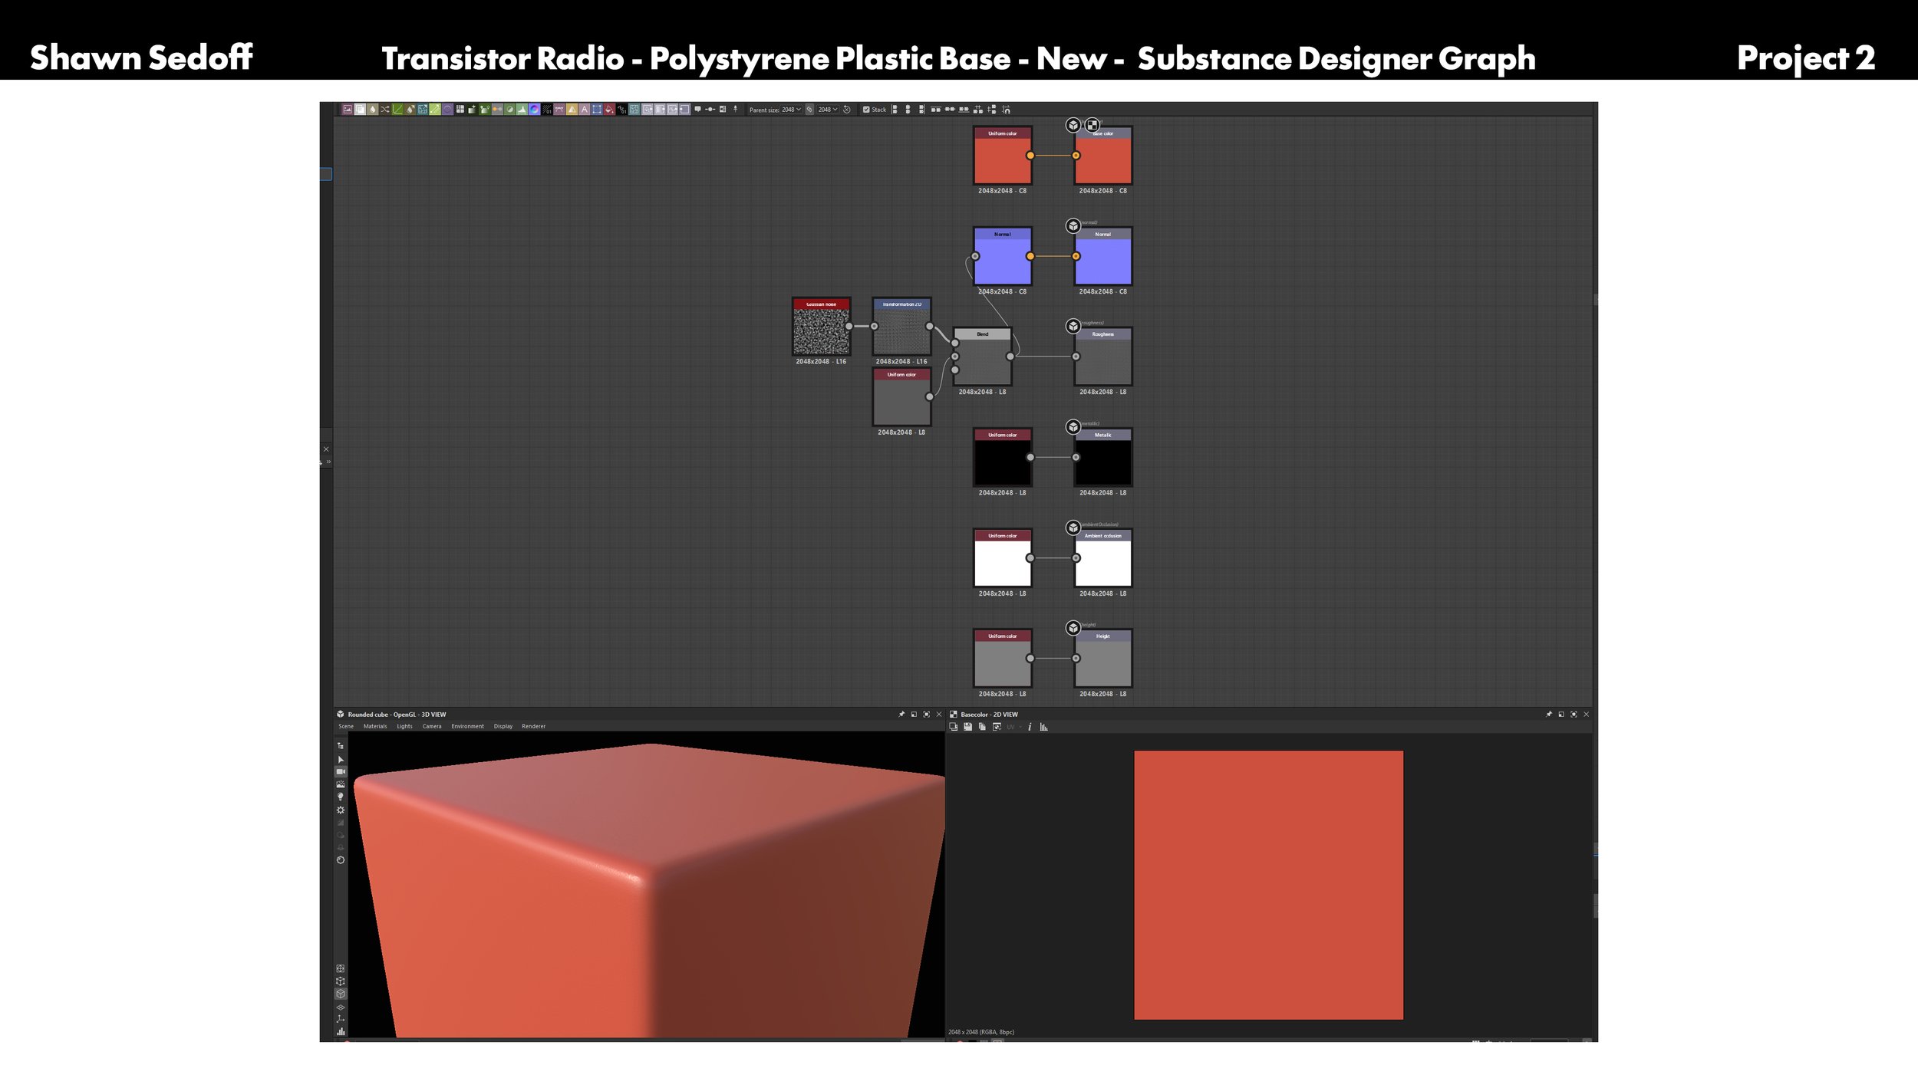Add a Levels node from the graph toolbar
Image resolution: width=1918 pixels, height=1078 pixels.
point(522,110)
